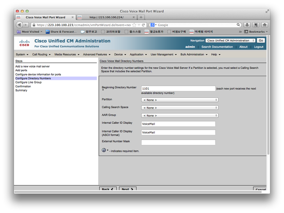Click the Logout link
This screenshot has height=213, width=284.
(258, 47)
